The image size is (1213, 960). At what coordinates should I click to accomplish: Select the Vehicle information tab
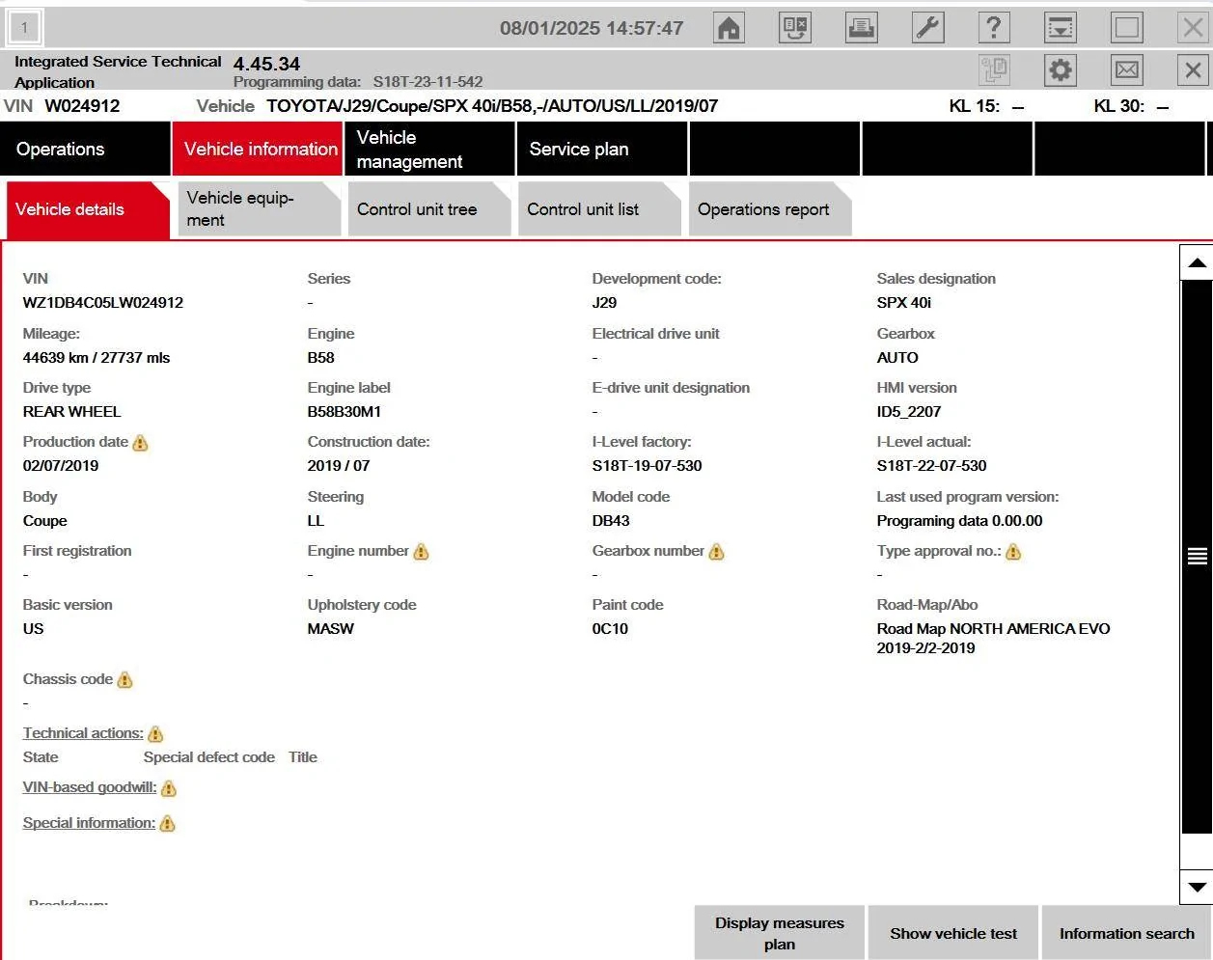(x=258, y=149)
